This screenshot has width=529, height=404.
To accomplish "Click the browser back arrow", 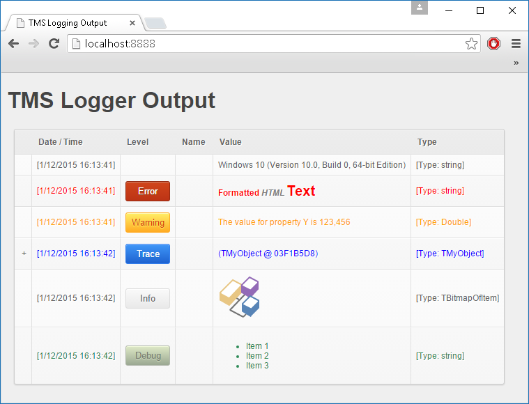I will tap(13, 44).
